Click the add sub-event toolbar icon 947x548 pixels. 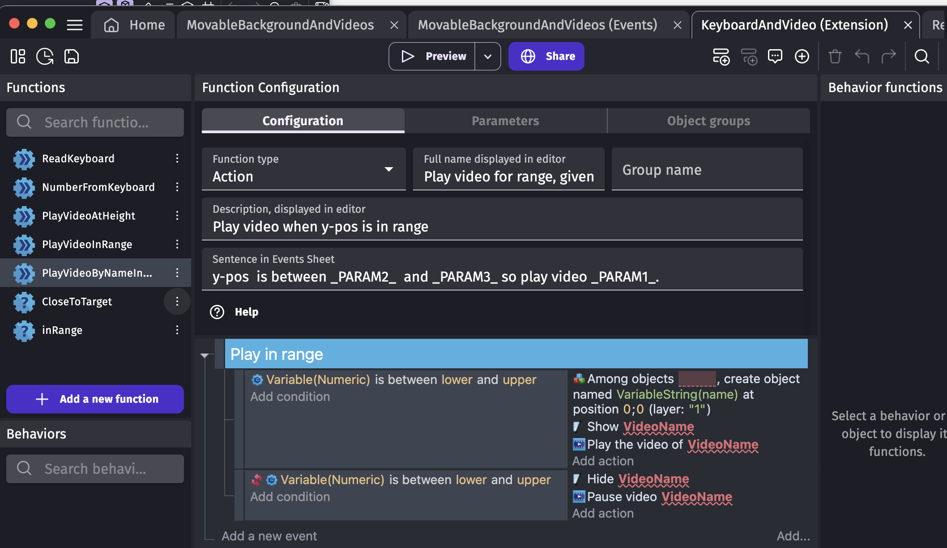[749, 56]
